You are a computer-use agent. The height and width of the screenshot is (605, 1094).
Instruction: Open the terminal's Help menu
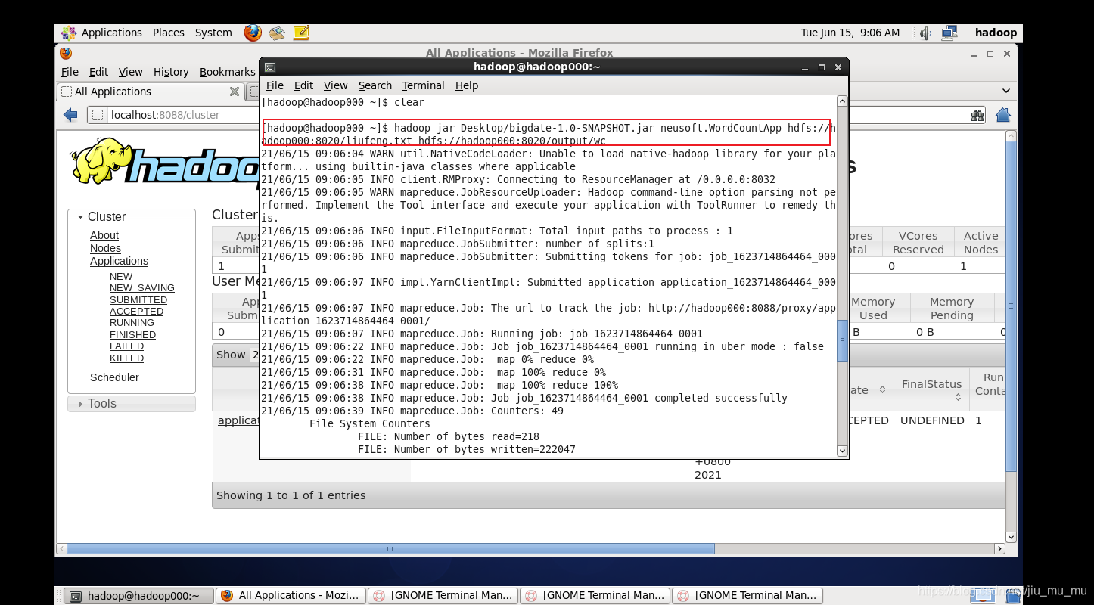pos(467,85)
